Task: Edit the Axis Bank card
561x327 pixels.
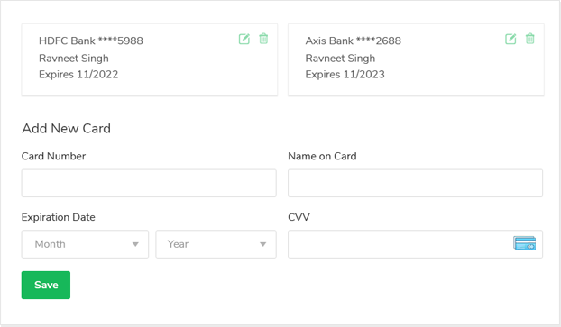Action: point(510,39)
